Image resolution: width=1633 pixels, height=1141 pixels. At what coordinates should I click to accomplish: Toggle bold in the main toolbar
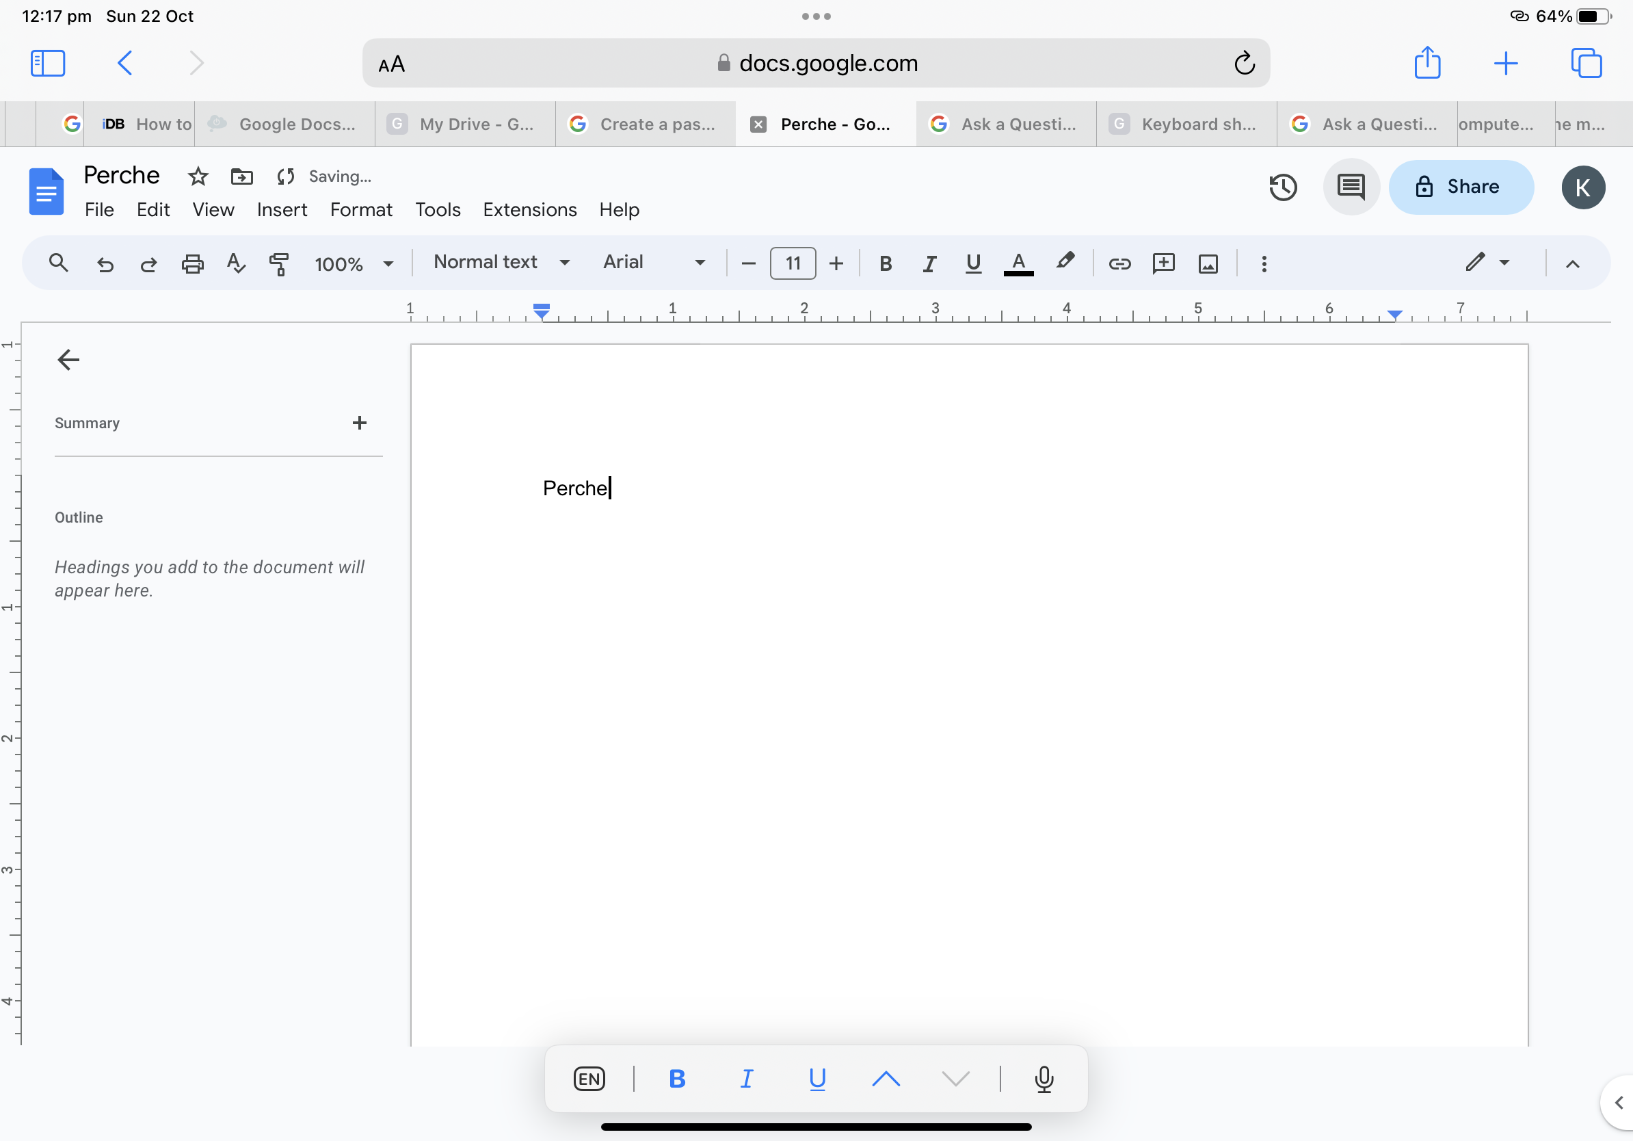(x=885, y=264)
